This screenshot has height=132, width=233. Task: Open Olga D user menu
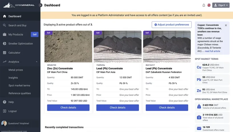tap(221, 5)
